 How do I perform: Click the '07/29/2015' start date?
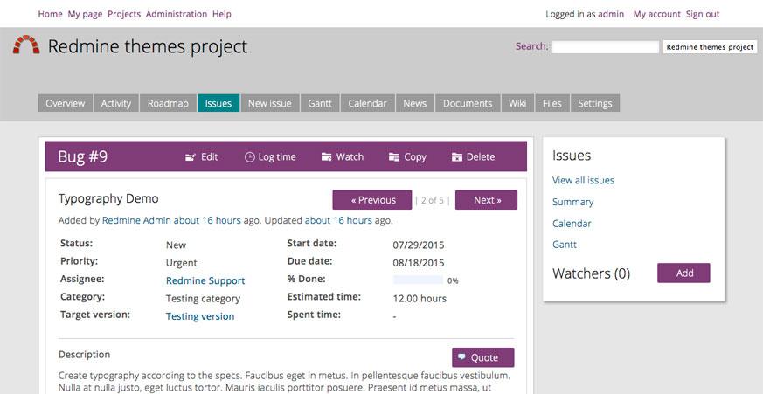[419, 245]
